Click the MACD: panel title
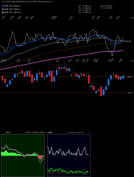 (8, 132)
